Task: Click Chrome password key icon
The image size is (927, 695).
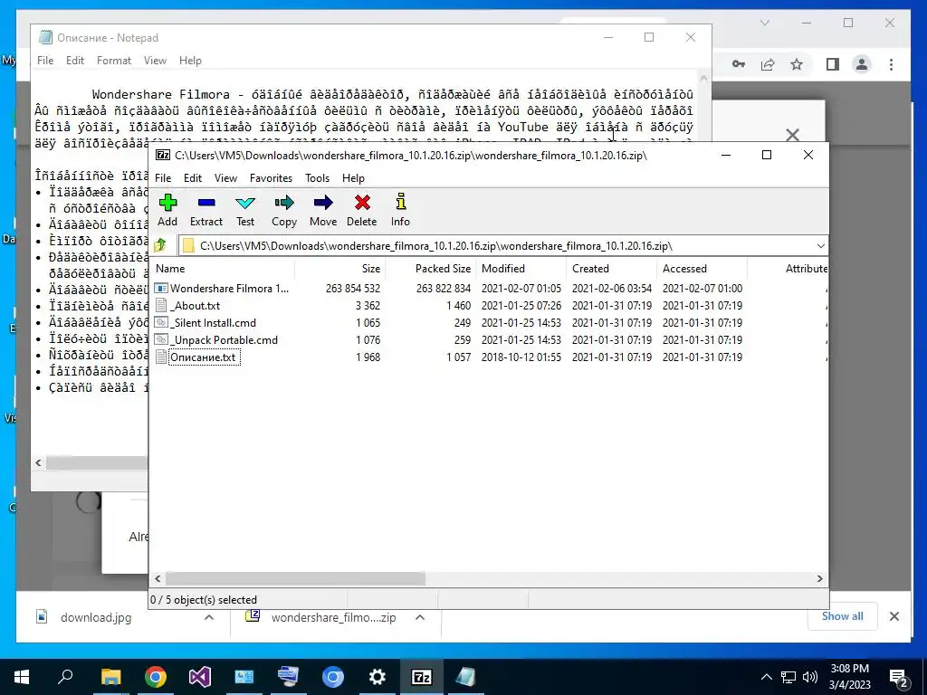Action: click(739, 64)
